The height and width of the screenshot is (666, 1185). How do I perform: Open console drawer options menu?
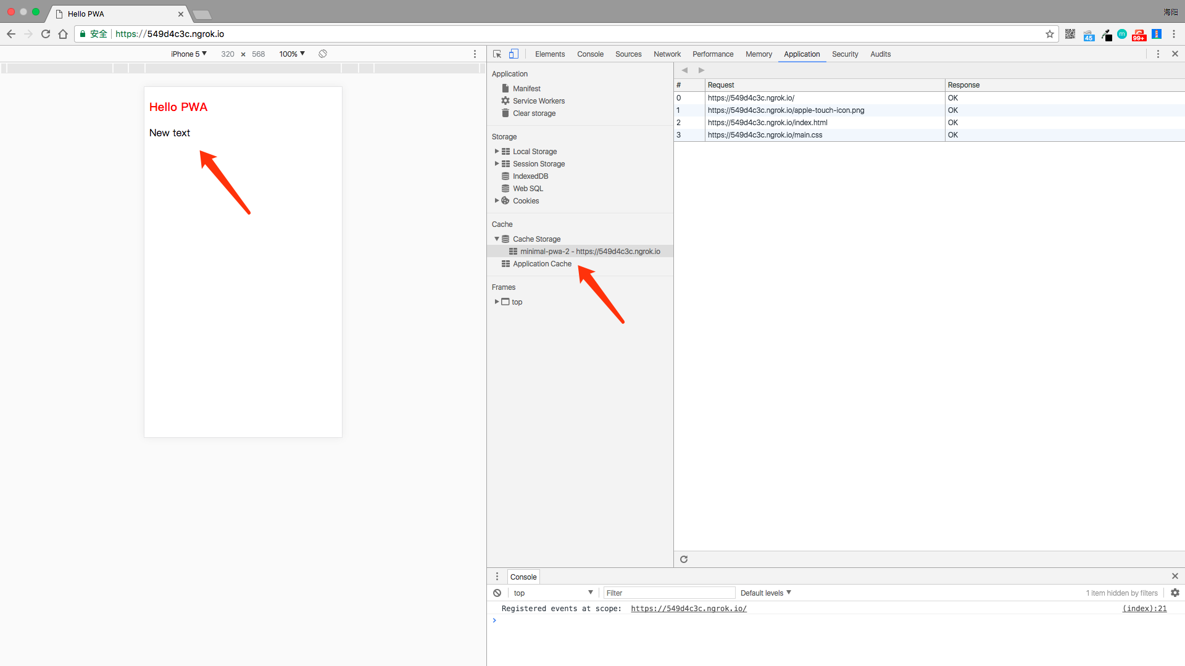point(497,577)
